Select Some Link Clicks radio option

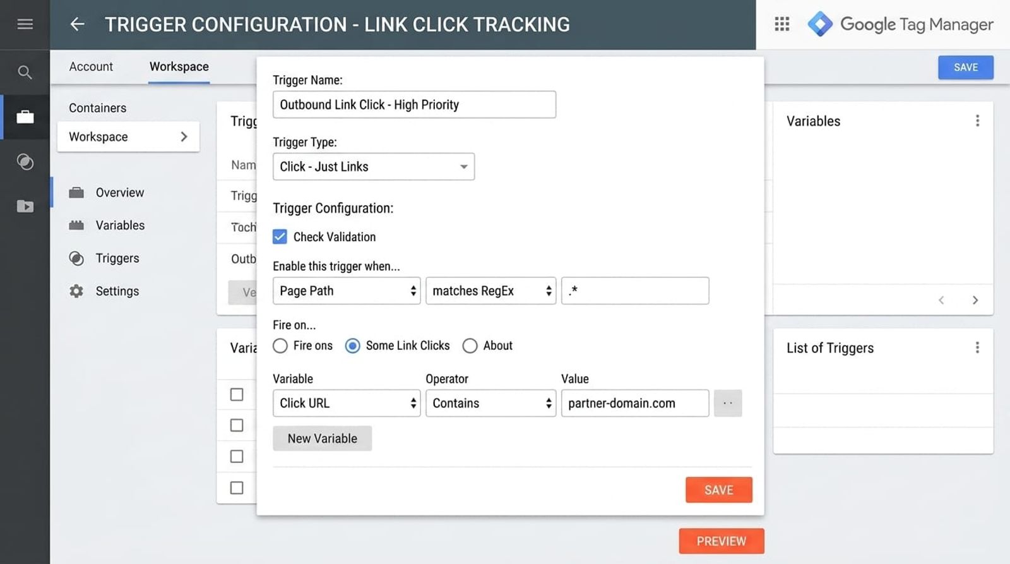click(352, 346)
